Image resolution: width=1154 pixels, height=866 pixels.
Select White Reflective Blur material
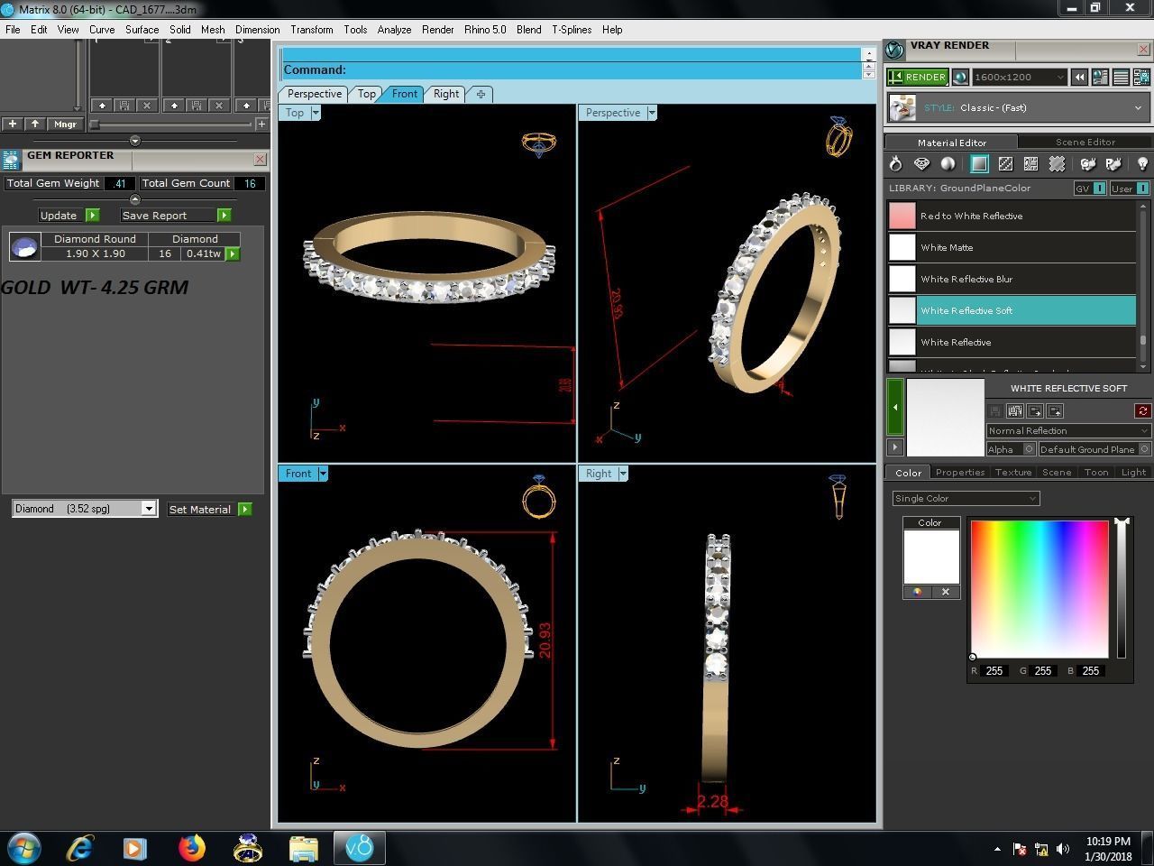tap(1012, 279)
